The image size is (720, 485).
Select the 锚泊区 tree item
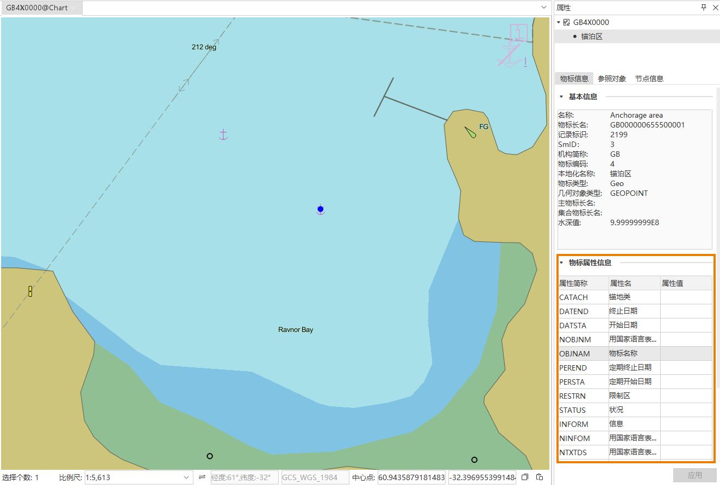[592, 36]
